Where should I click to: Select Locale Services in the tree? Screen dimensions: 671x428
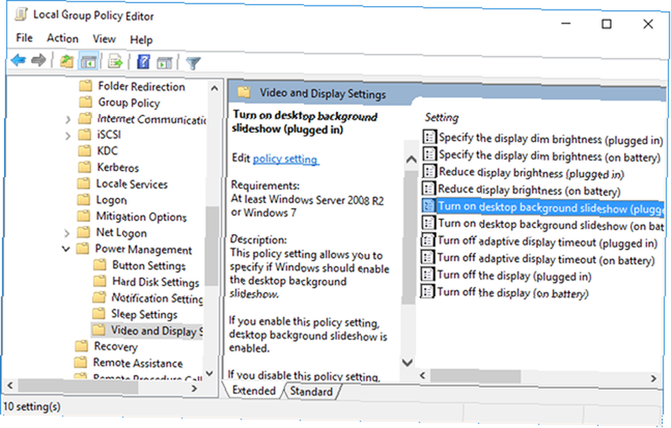[x=132, y=184]
